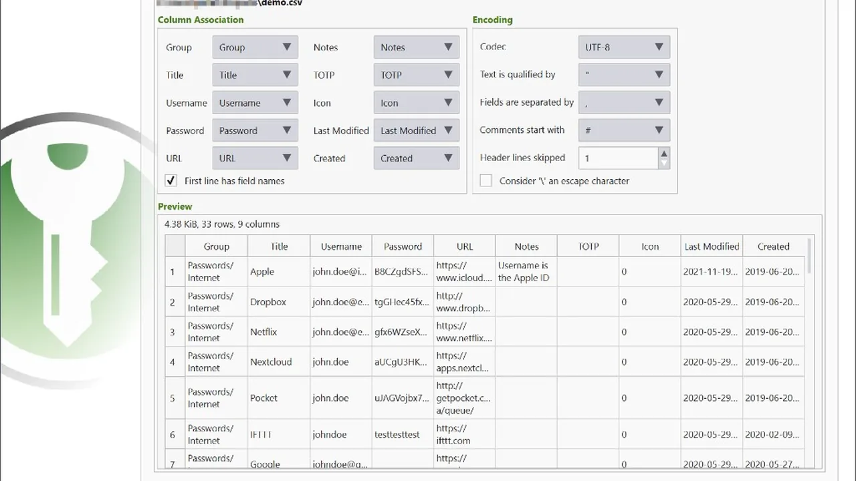Click the Created column header in preview
856x481 pixels.
774,247
